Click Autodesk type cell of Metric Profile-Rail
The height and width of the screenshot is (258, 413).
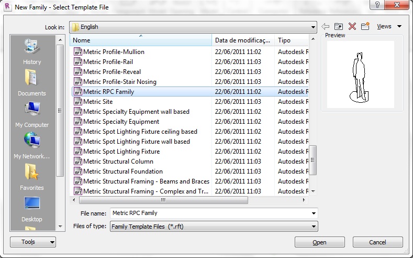click(293, 62)
